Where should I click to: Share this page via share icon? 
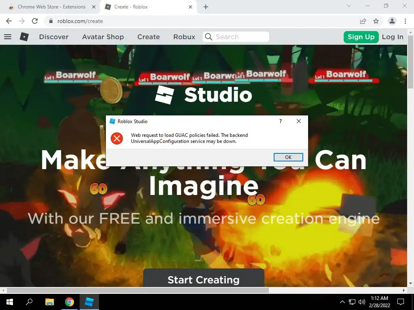pyautogui.click(x=363, y=21)
